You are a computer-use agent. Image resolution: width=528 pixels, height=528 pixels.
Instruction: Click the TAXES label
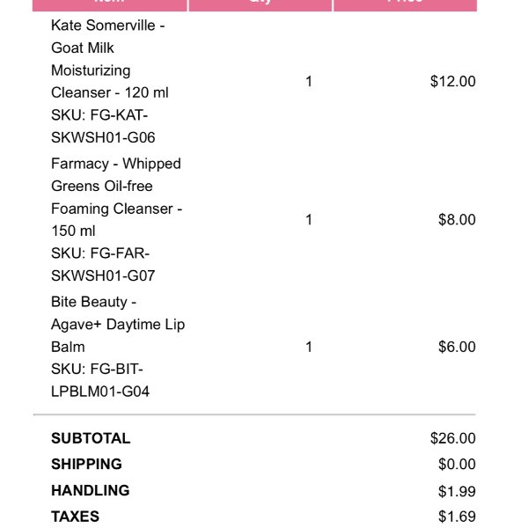[x=75, y=517]
